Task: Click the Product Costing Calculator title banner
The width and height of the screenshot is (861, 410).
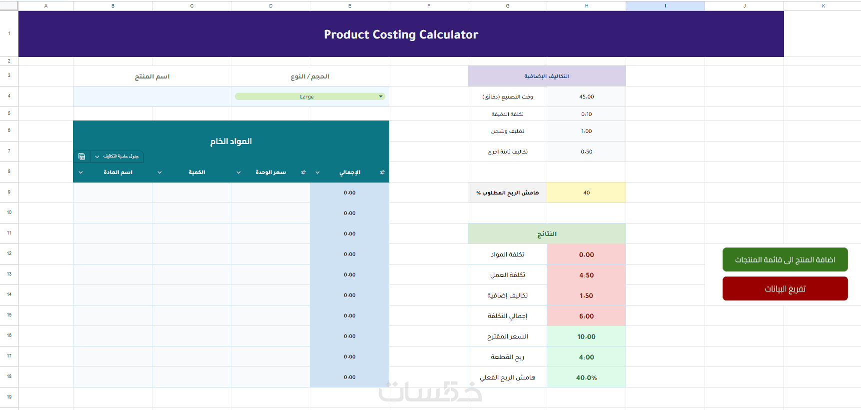Action: (401, 34)
